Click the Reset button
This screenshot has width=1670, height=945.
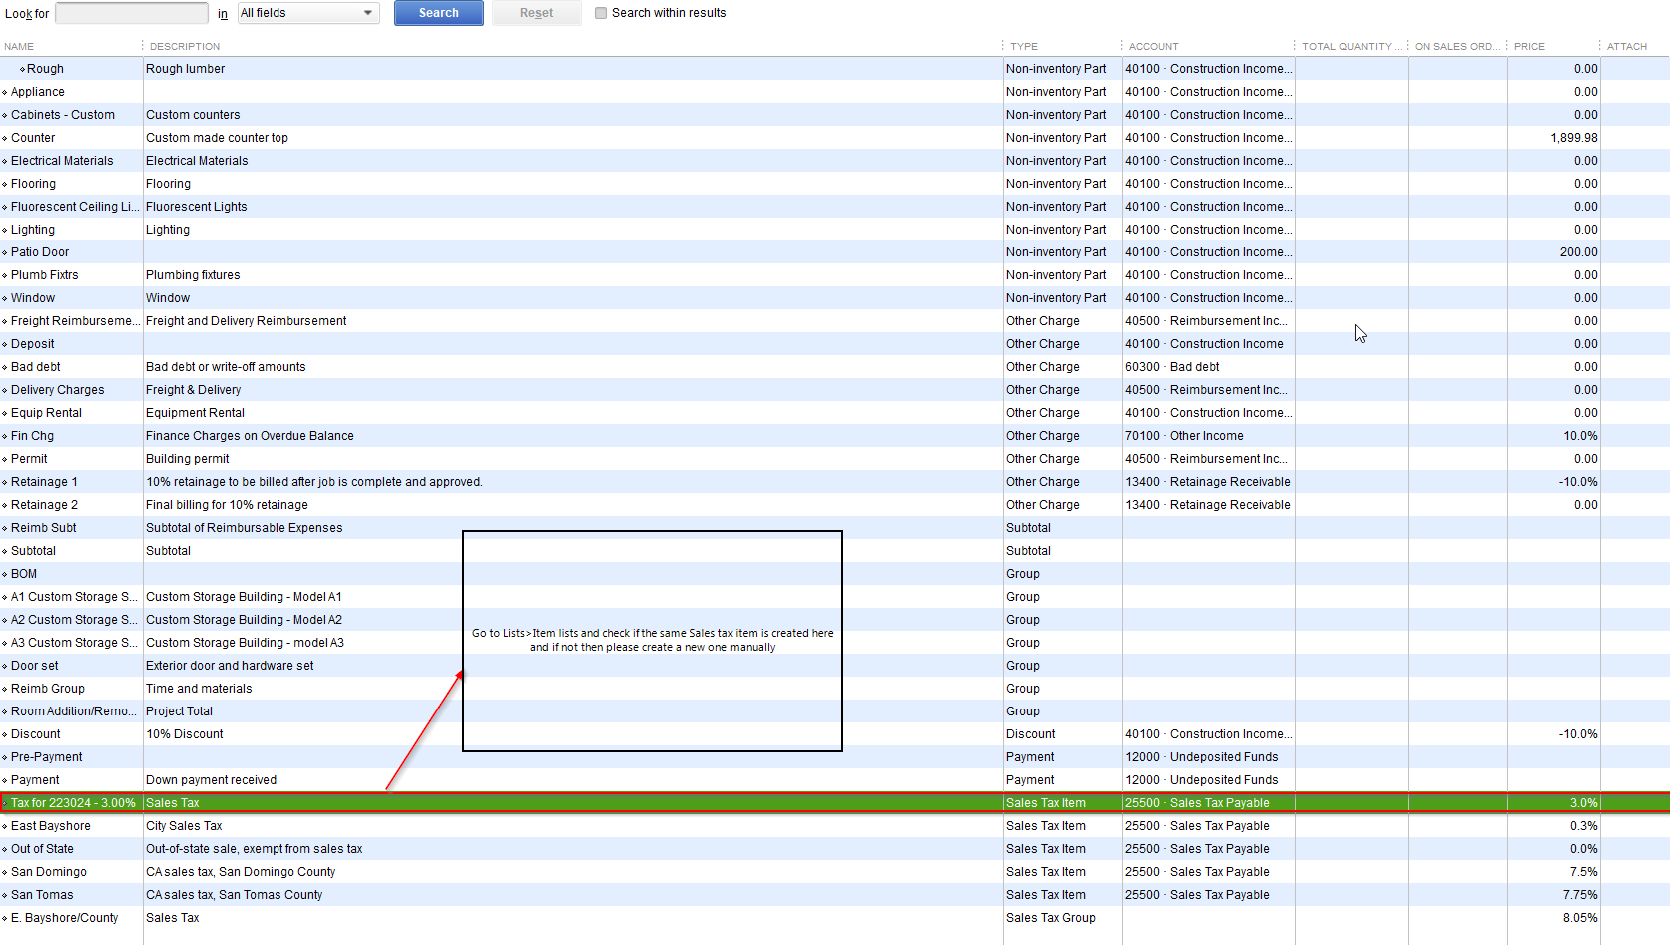point(536,13)
